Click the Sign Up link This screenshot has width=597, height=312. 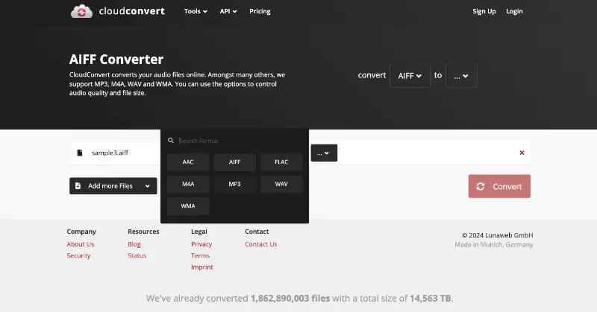point(484,11)
